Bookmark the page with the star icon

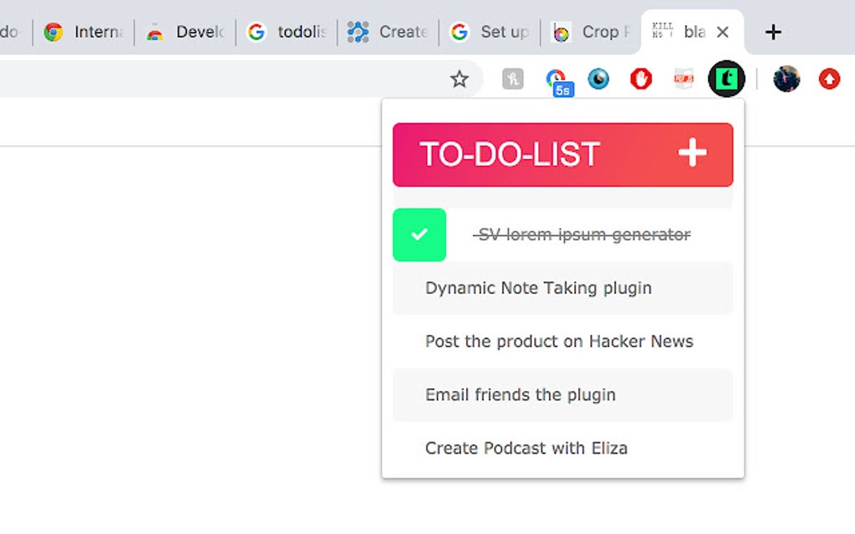pyautogui.click(x=459, y=79)
